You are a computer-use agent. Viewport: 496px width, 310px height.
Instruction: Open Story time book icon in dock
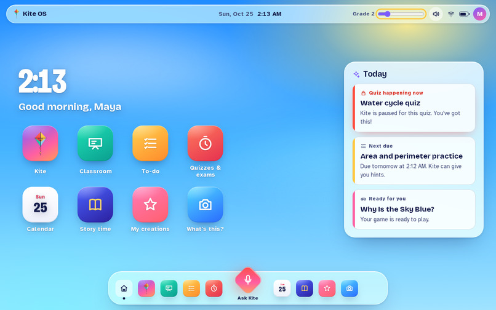pos(304,288)
